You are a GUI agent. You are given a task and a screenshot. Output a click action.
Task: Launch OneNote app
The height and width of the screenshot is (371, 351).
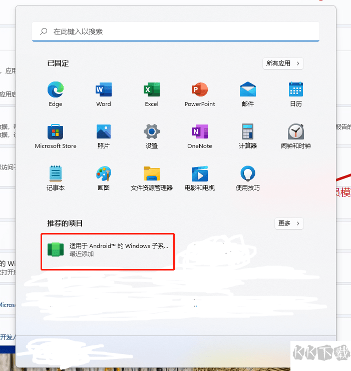[x=200, y=131]
